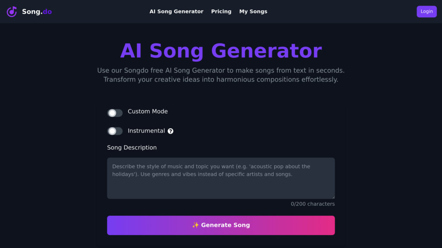Click the AI Song Generator page heading
This screenshot has width=442, height=248.
(221, 51)
